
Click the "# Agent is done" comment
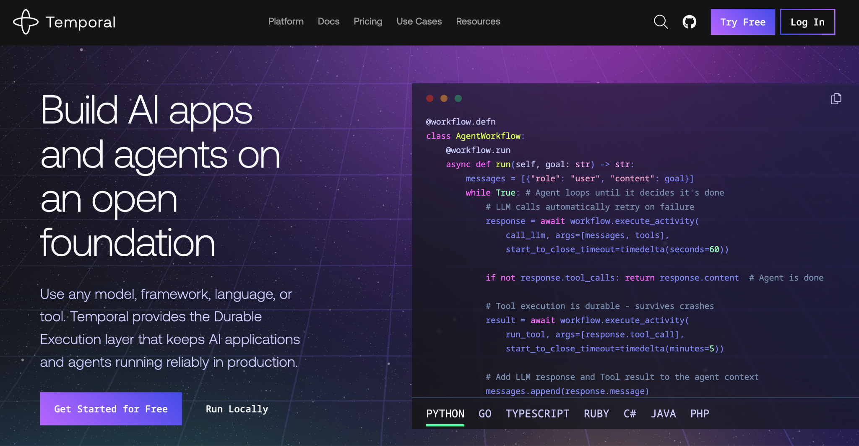(x=786, y=278)
